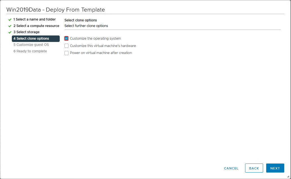Click the green checkmark next to Select storage

[10, 32]
